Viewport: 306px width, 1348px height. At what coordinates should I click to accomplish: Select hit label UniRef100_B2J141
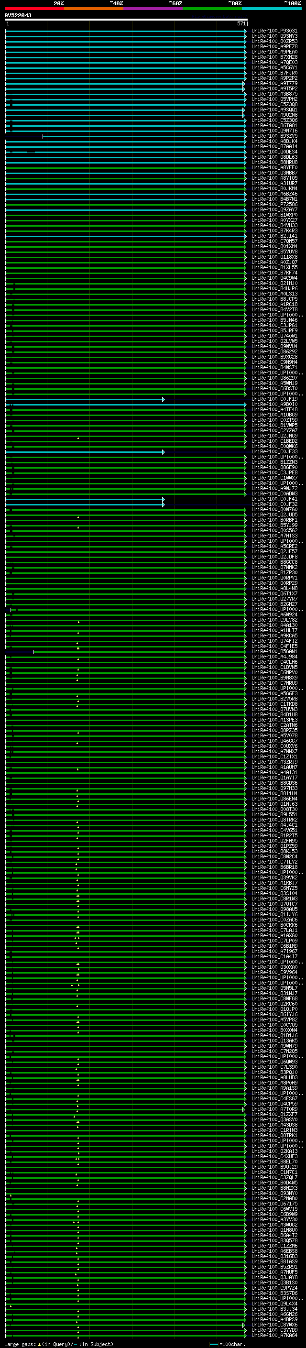[x=274, y=236]
